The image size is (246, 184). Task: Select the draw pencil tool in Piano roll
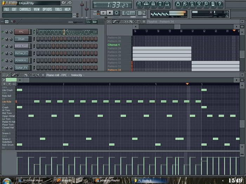click(13, 75)
